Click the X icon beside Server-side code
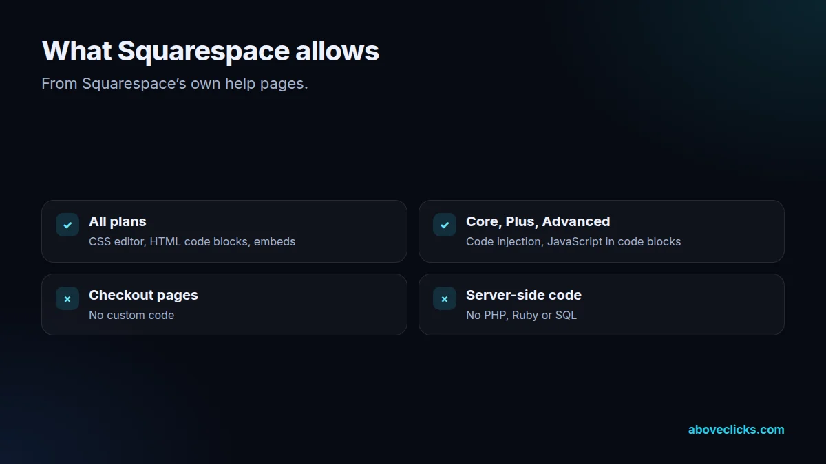The image size is (826, 464). click(x=445, y=298)
